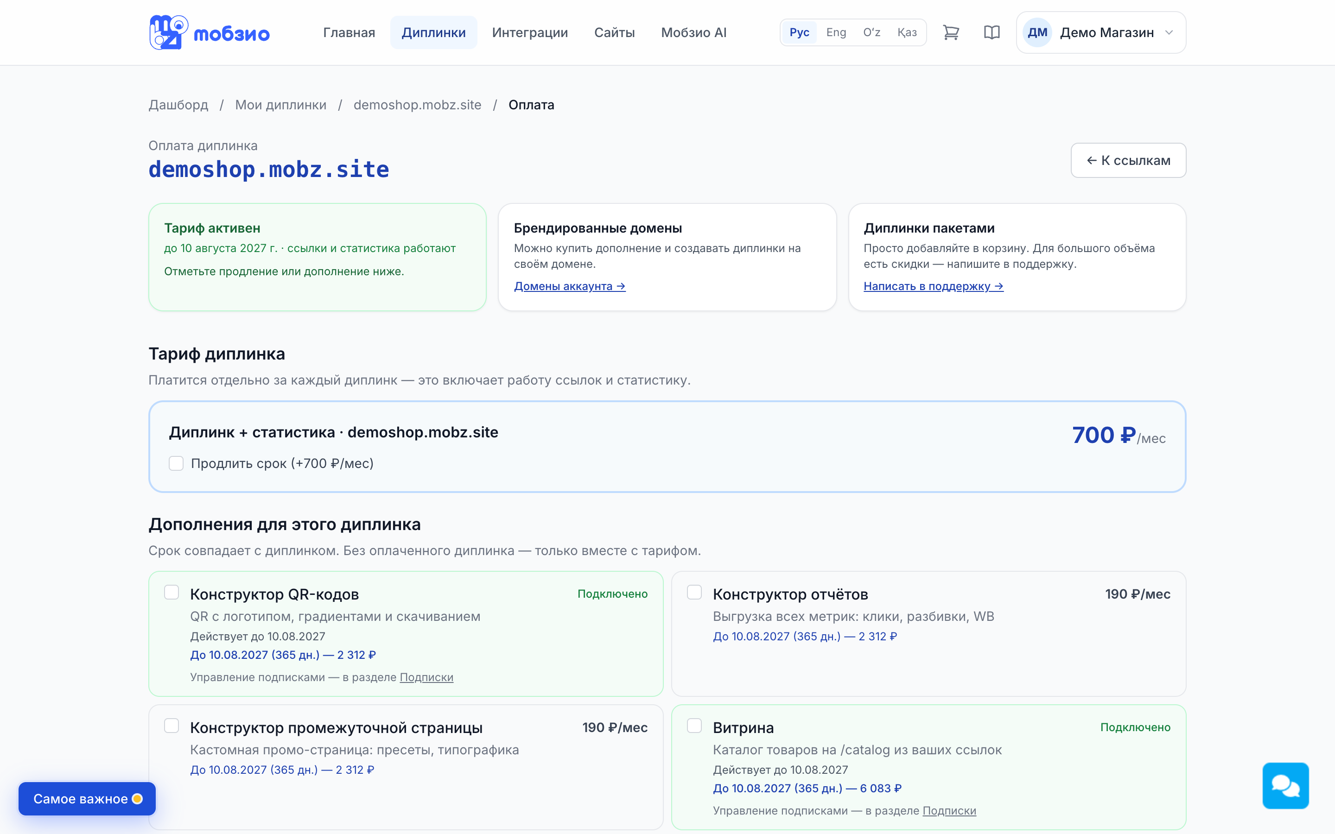This screenshot has height=834, width=1335.
Task: Check Продлить срок (+700 ₽/мес)
Action: (x=176, y=463)
